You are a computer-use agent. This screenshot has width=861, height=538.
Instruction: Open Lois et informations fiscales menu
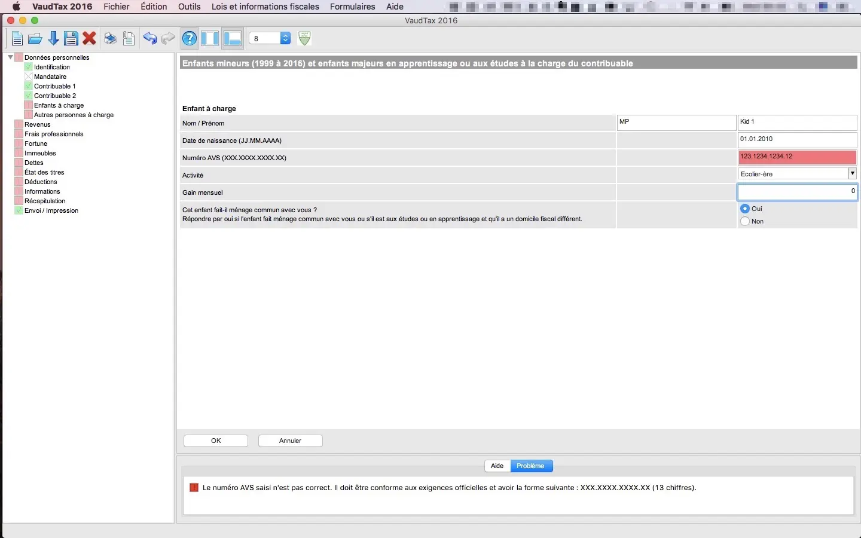pos(265,7)
